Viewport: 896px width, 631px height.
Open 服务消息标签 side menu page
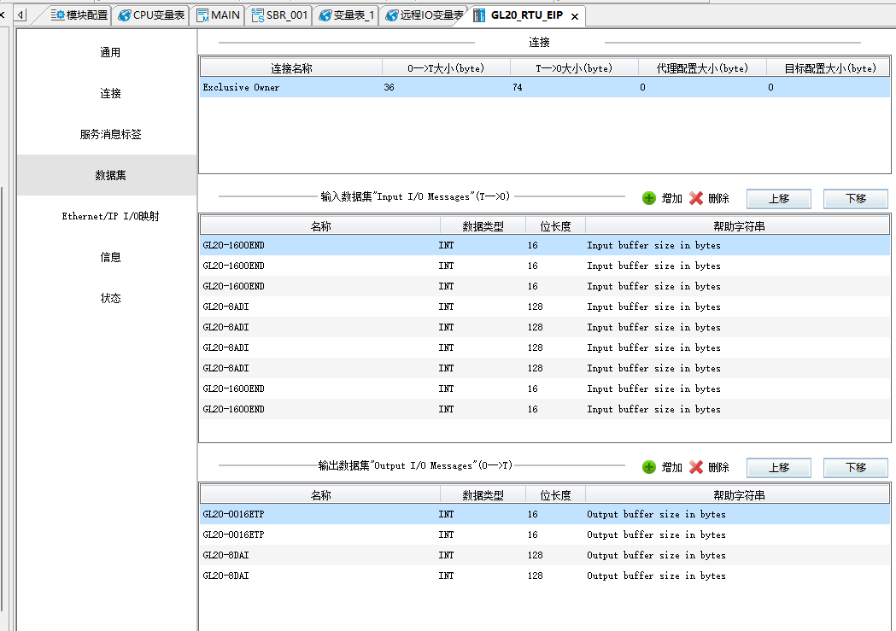point(110,134)
